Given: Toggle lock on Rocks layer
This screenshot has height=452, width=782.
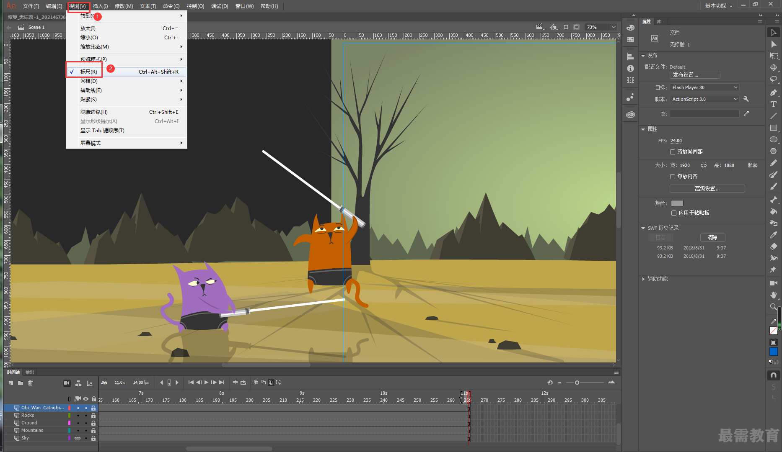Looking at the screenshot, I should click(93, 415).
